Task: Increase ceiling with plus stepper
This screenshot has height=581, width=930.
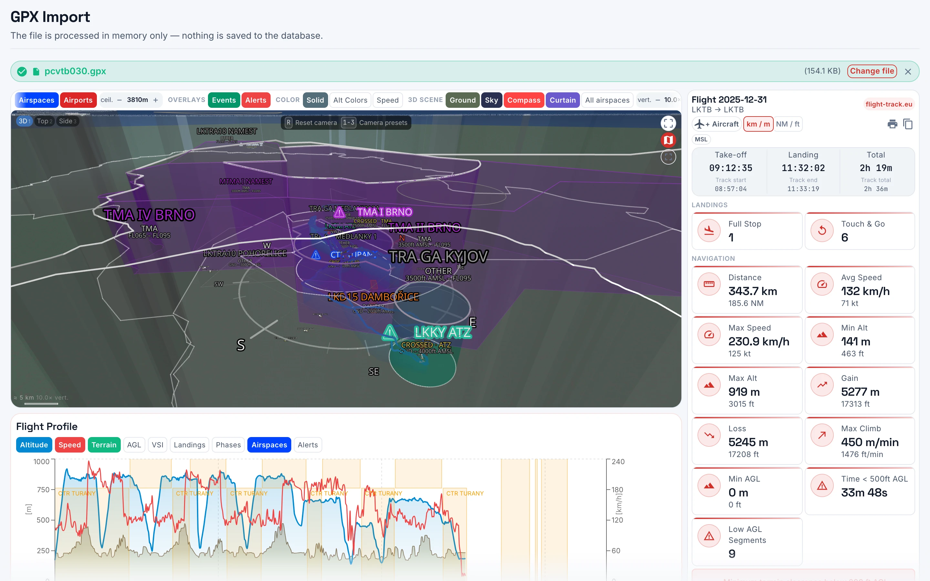Action: point(156,100)
